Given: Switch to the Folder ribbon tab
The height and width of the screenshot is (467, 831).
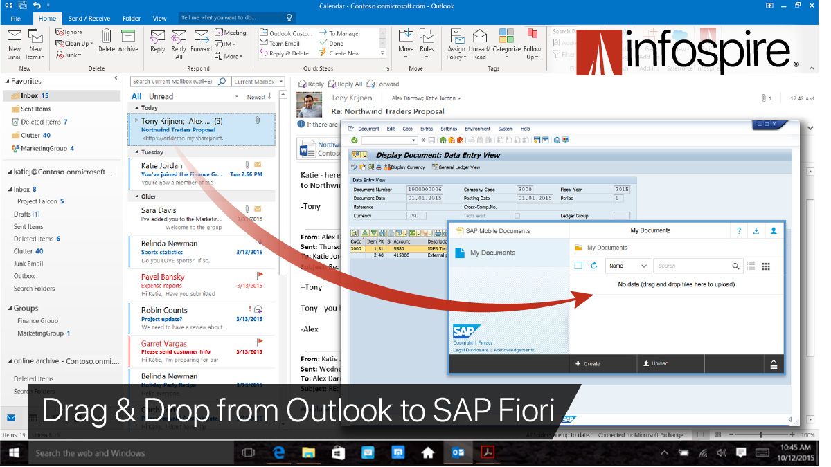Looking at the screenshot, I should tap(131, 19).
